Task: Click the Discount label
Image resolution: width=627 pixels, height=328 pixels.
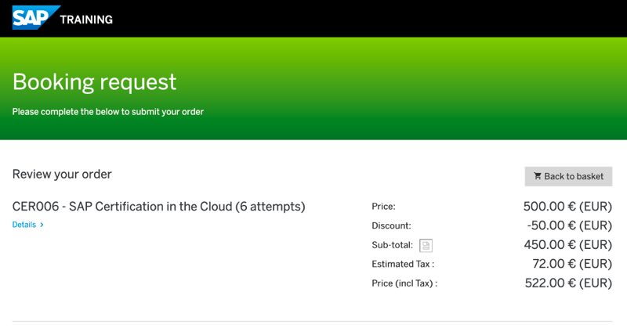Action: click(x=391, y=225)
